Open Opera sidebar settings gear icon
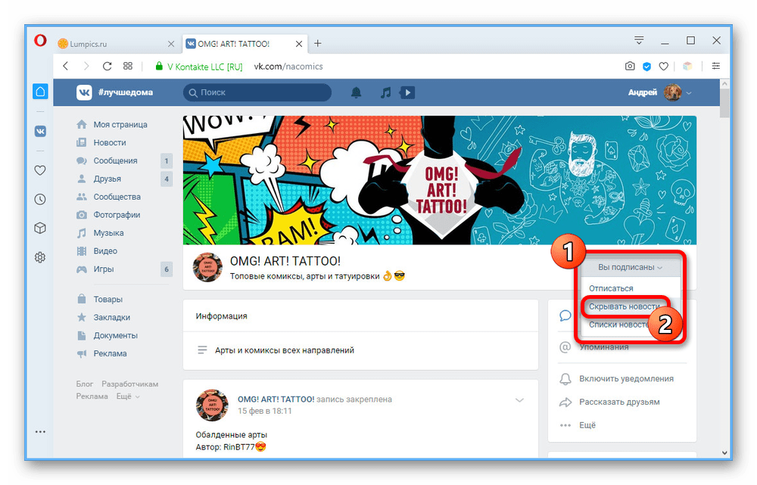Viewport: 757px width, 485px height. (41, 257)
